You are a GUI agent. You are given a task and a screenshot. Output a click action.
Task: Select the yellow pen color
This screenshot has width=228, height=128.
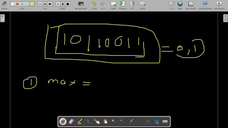32,4
